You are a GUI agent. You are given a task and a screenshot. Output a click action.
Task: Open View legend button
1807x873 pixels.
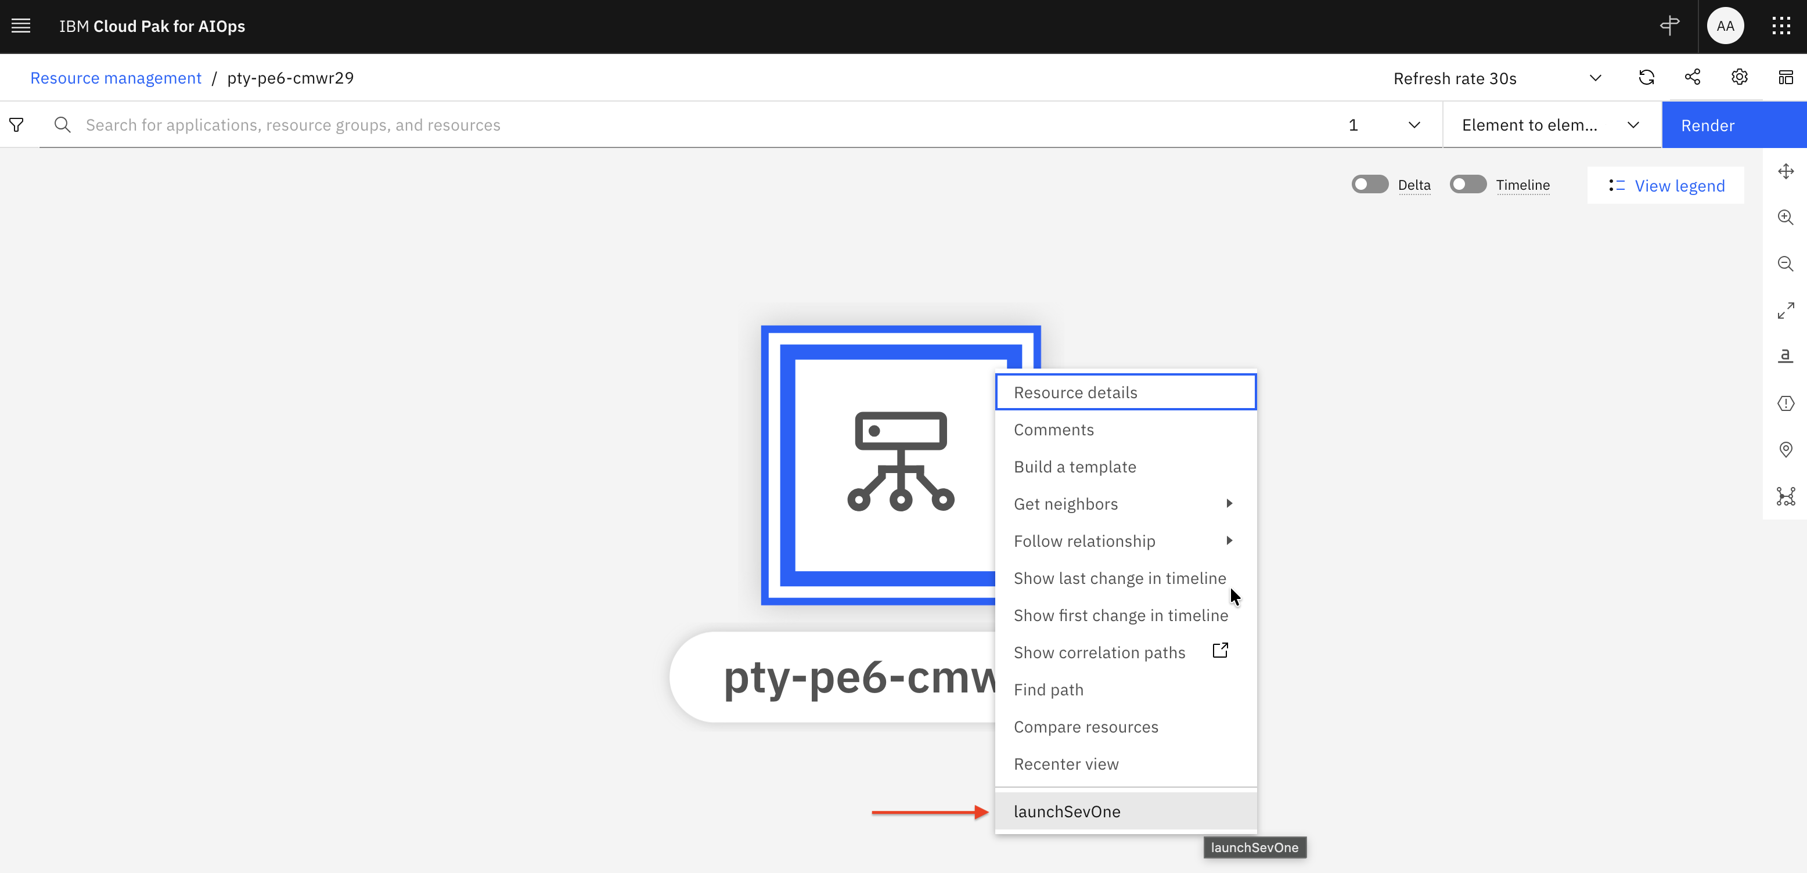1665,185
